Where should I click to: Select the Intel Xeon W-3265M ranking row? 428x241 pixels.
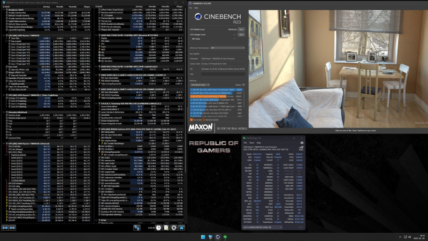click(x=216, y=93)
